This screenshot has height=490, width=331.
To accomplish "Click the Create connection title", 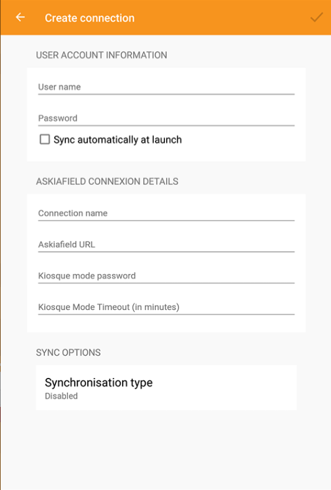I will coord(90,18).
